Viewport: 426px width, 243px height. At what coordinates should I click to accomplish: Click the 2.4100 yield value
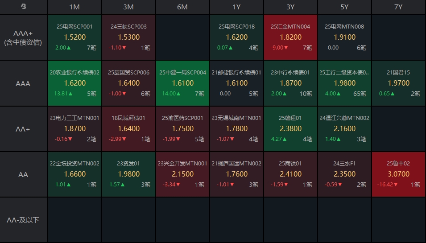pyautogui.click(x=291, y=174)
